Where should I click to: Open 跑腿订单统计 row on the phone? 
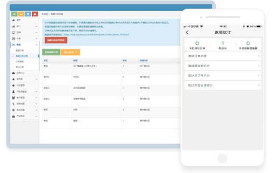(x=223, y=56)
